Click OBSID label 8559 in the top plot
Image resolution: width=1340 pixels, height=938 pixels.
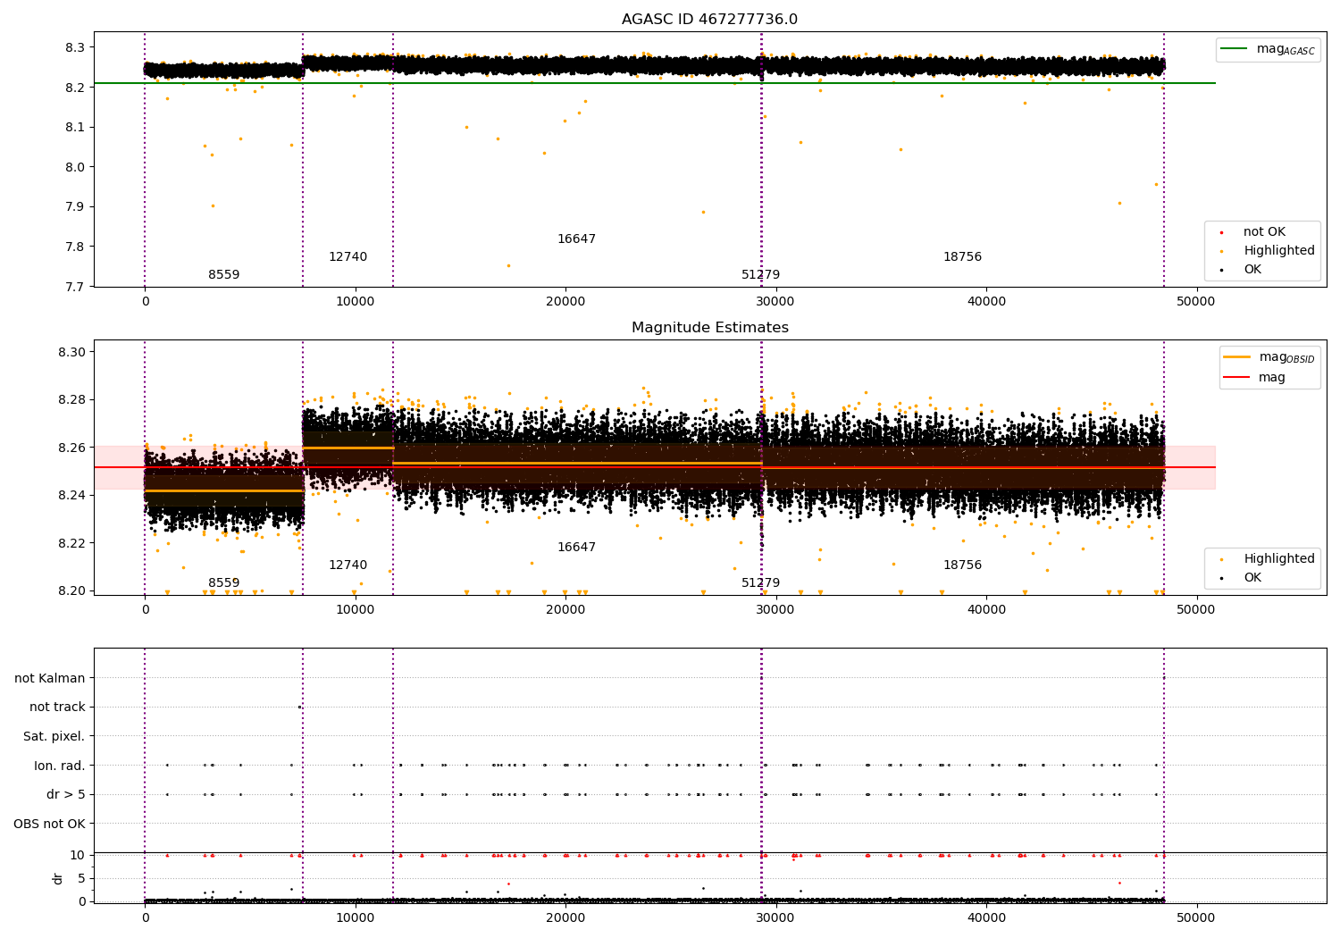224,275
